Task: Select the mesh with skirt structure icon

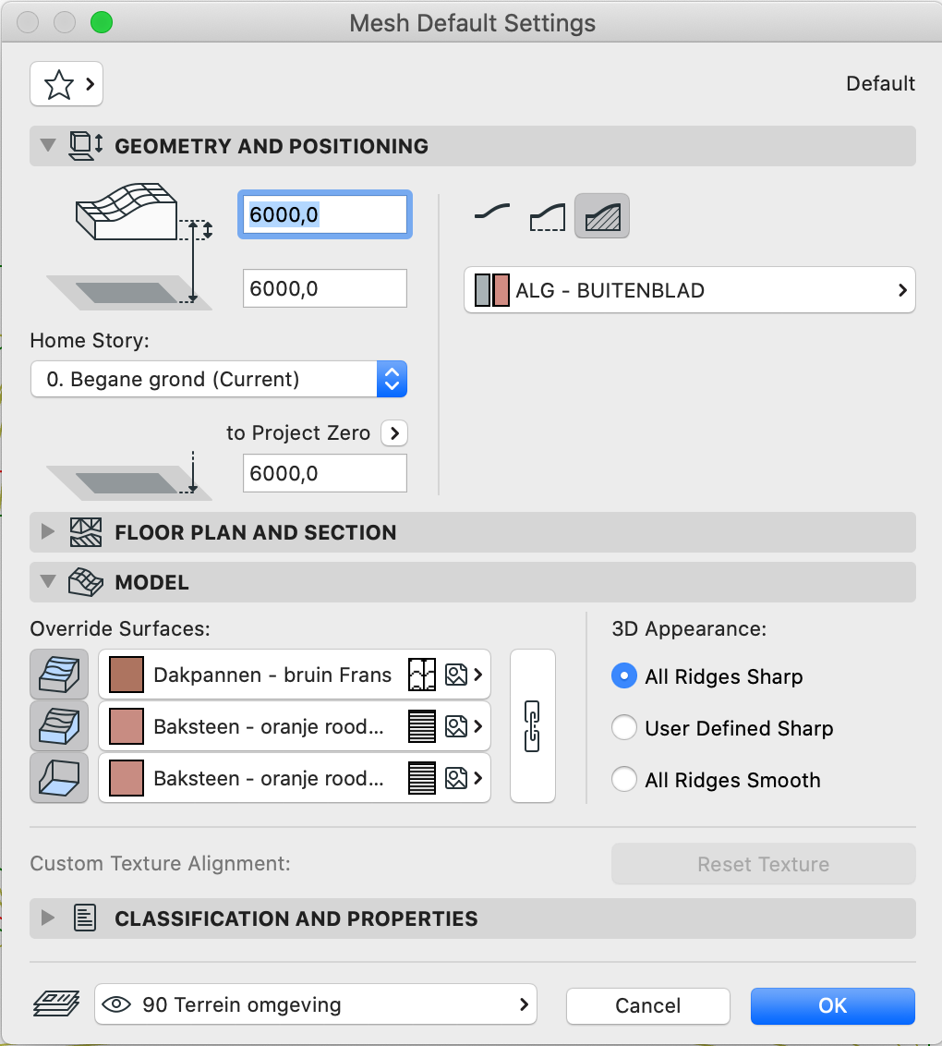Action: coord(548,216)
